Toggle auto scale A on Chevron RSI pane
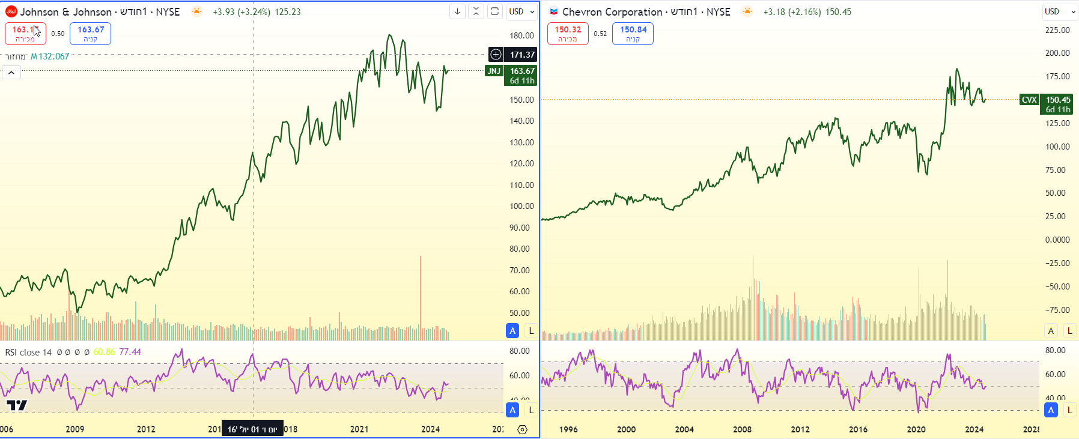 point(1051,410)
